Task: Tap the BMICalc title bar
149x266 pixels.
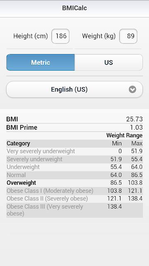Action: tap(74, 8)
